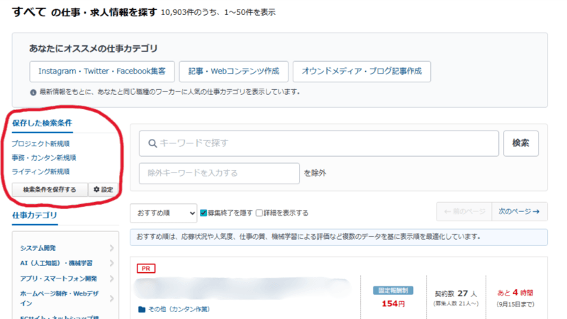Open the blurred PR job title

pos(243,289)
